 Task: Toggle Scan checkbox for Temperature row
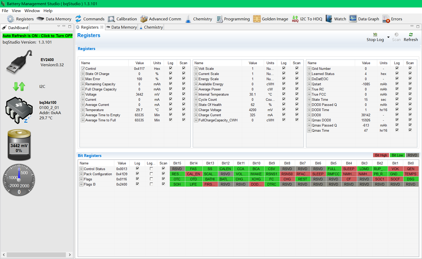click(184, 110)
